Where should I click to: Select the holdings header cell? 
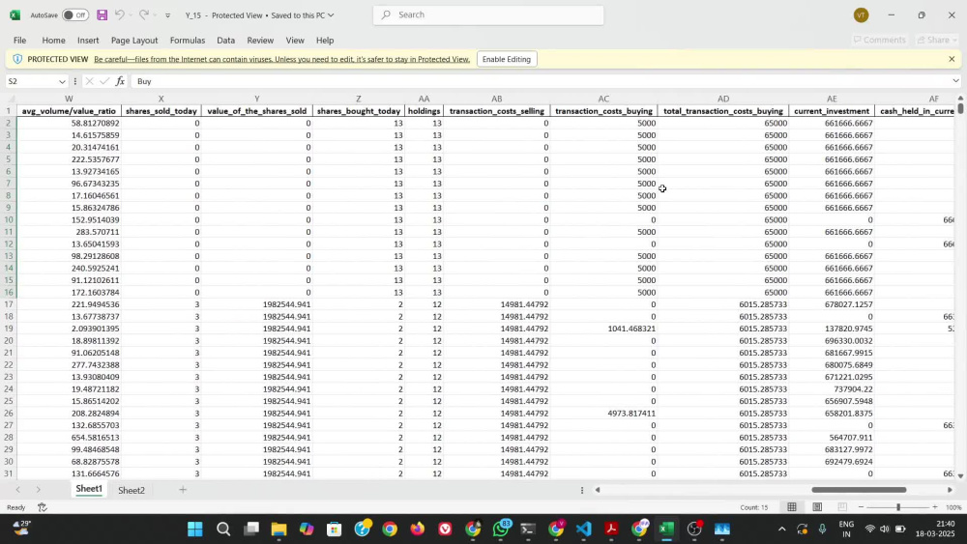click(424, 111)
